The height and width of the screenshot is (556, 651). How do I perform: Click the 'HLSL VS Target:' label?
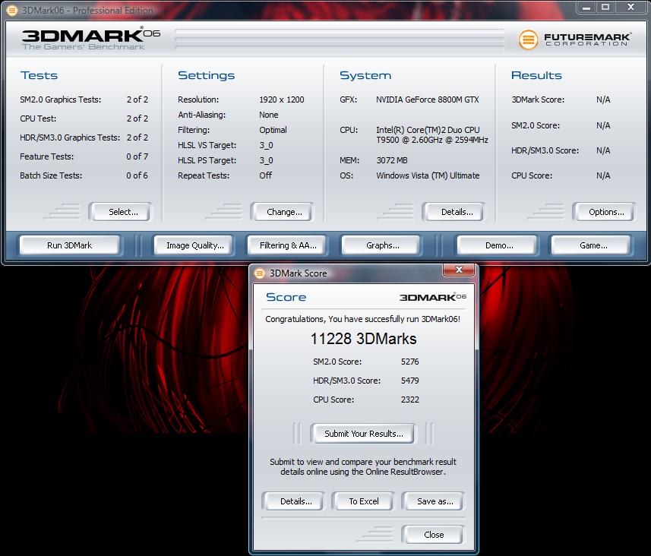point(207,145)
